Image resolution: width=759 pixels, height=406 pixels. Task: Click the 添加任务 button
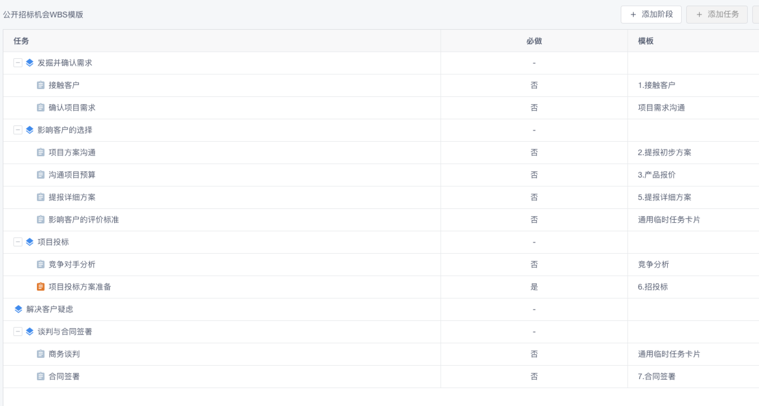tap(716, 15)
